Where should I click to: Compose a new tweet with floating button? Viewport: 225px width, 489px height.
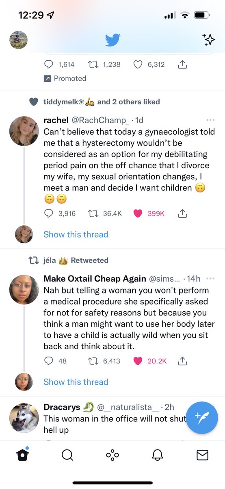[202, 417]
